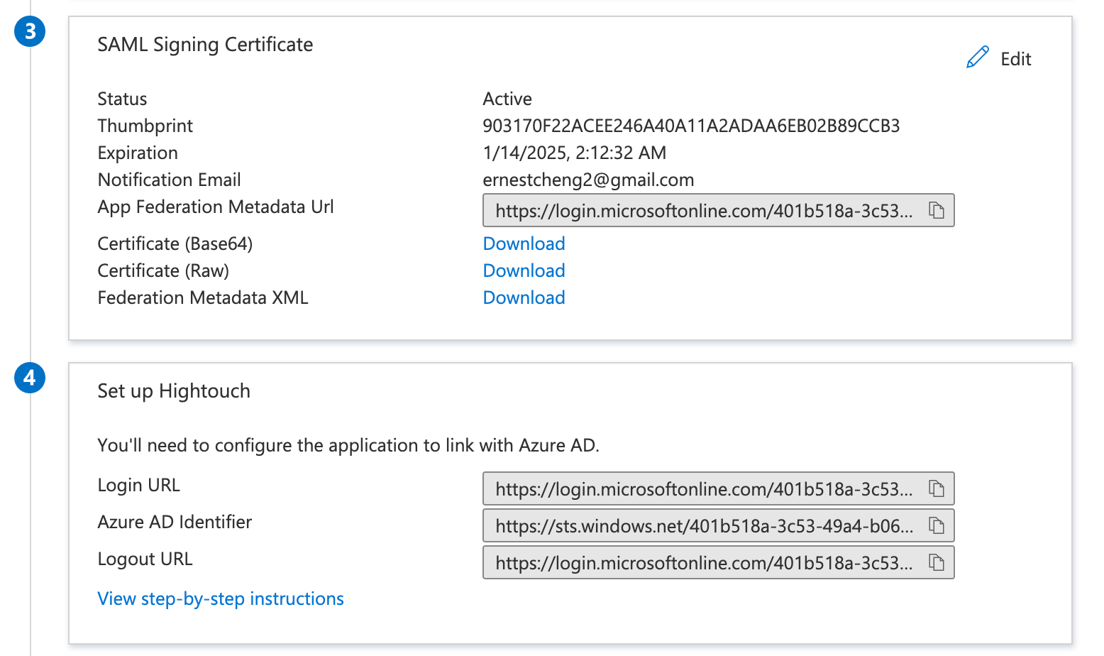
Task: Click the thumbprint value 903170F22ACEE246A40A11A2ADAA6EB02B89CCB3
Action: (691, 126)
